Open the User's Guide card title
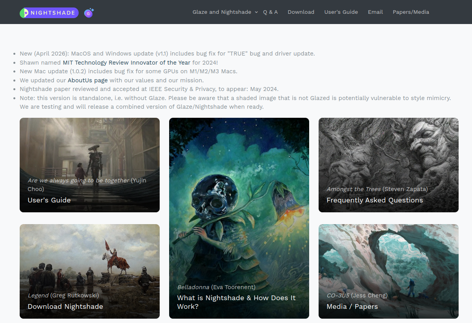 49,200
